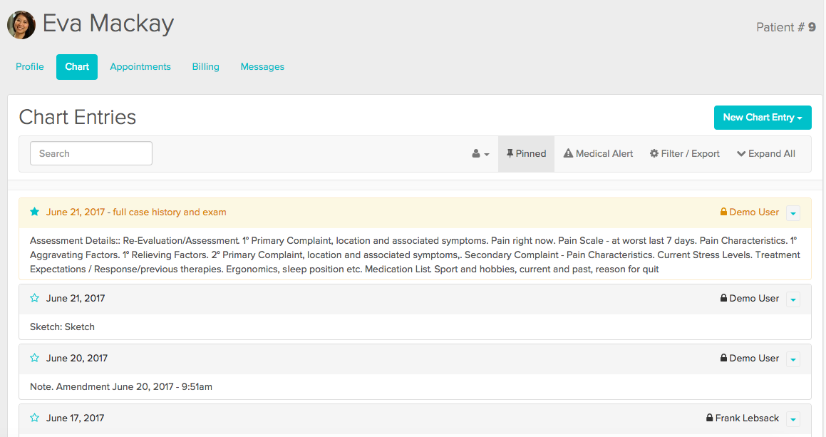Click the Assessment Details text of the pinned entry
Screen dimensions: 826x437
(x=415, y=255)
